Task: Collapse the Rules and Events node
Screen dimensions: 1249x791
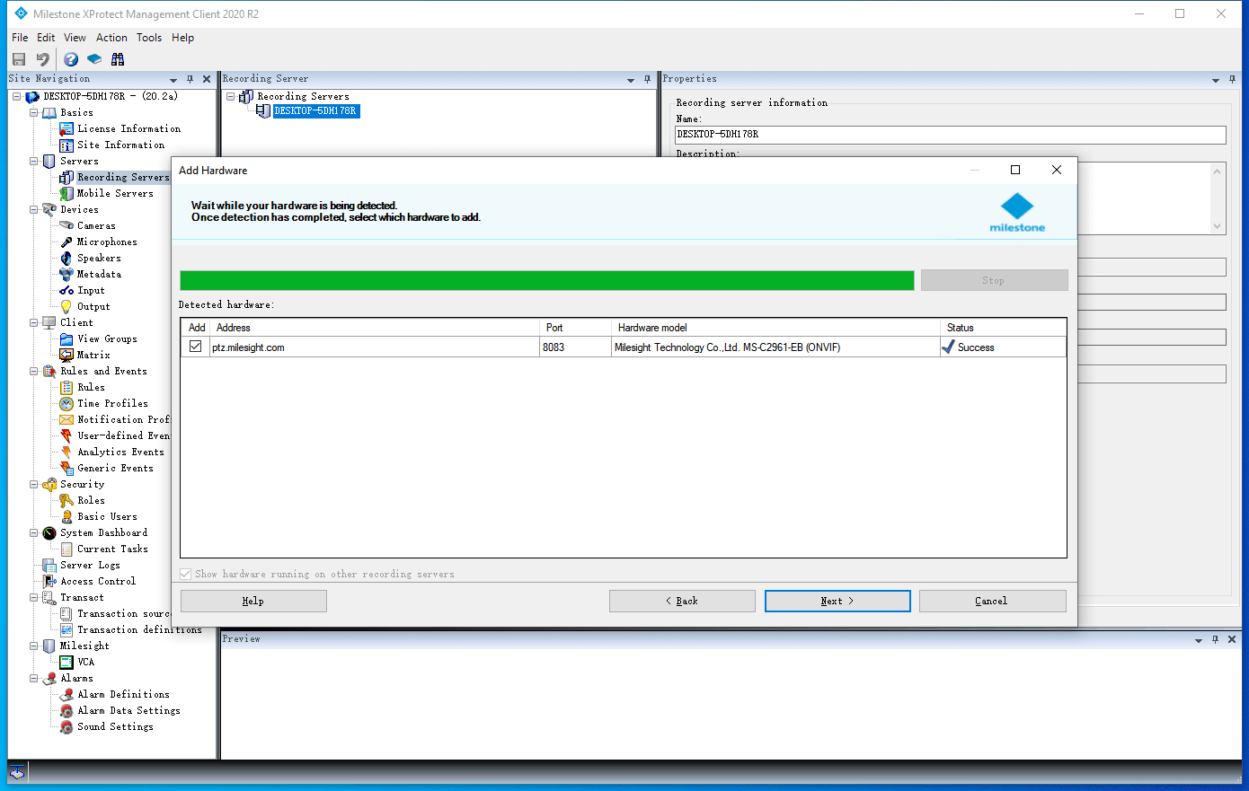Action: [34, 372]
